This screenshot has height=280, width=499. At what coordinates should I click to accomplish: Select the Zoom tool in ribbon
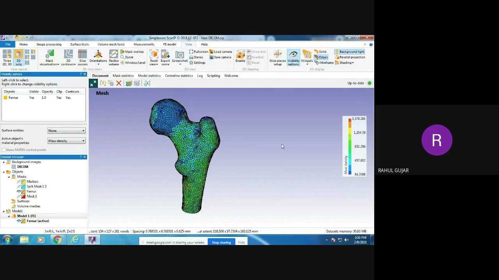(x=127, y=57)
